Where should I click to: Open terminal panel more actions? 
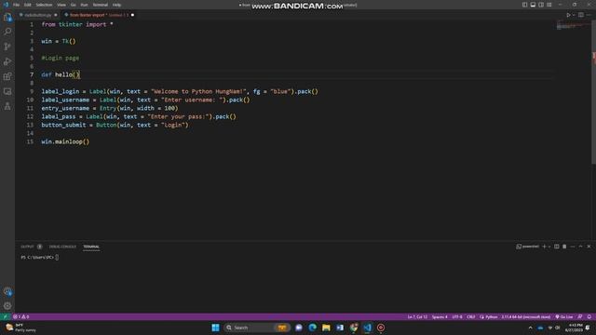[x=573, y=247]
